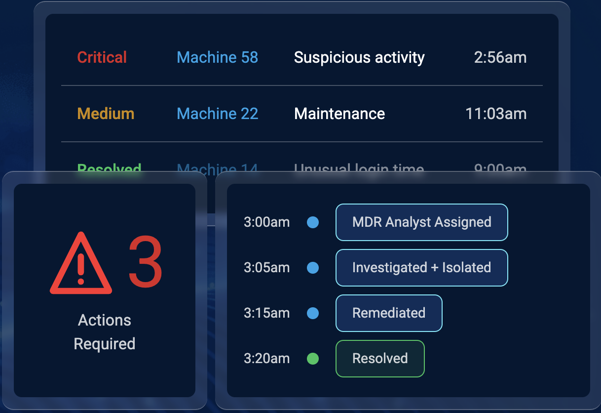
Task: Open the Machine 58 link
Action: click(x=218, y=57)
